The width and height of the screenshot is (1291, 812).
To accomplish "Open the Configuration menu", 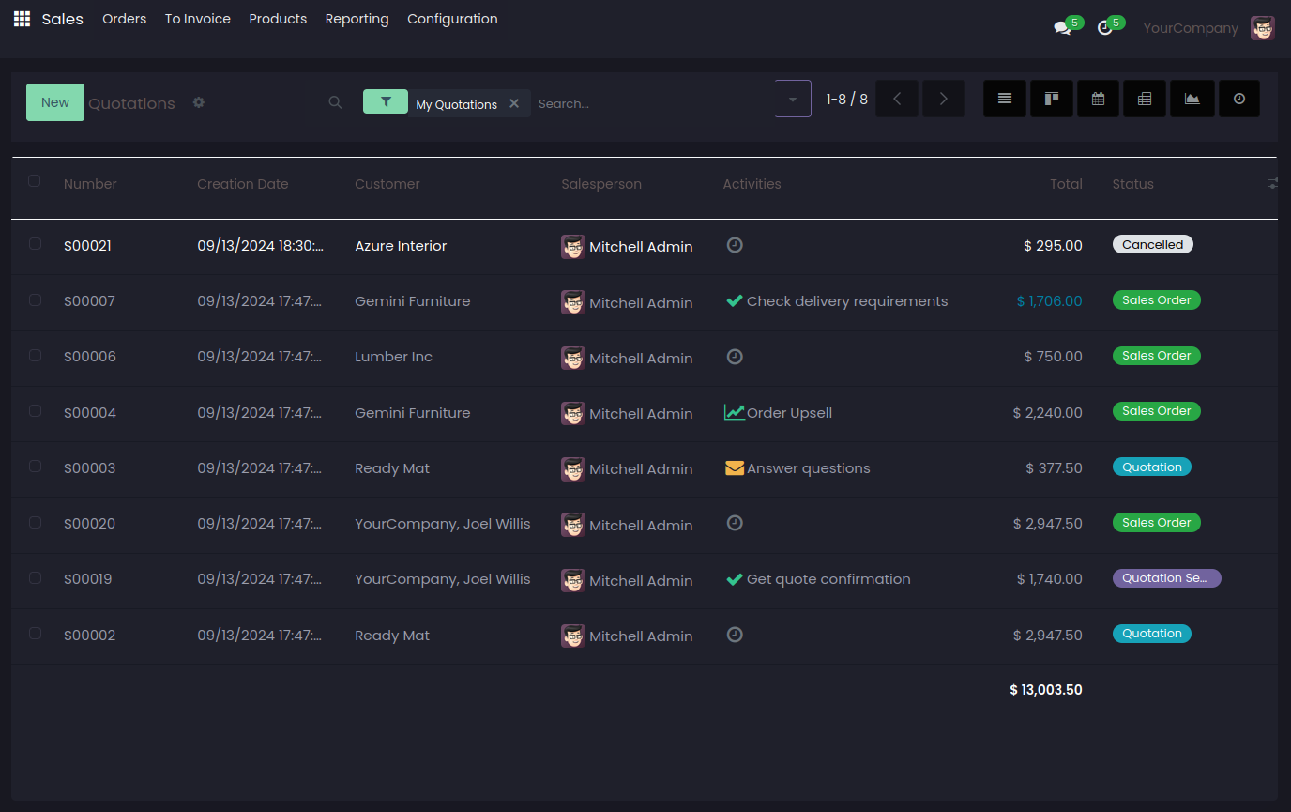I will 452,19.
